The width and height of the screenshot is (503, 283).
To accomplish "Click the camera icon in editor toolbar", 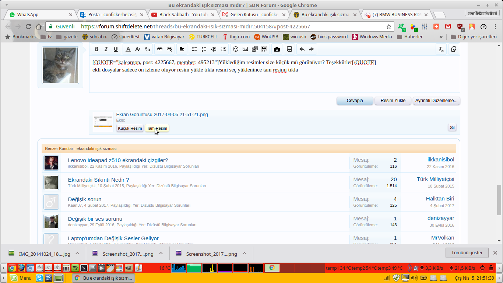I will point(277,49).
